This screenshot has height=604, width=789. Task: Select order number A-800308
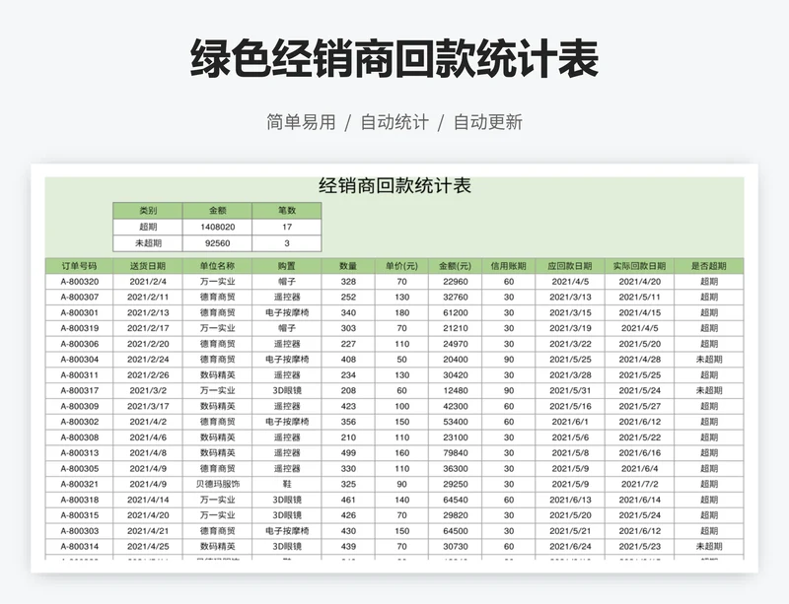(x=80, y=437)
